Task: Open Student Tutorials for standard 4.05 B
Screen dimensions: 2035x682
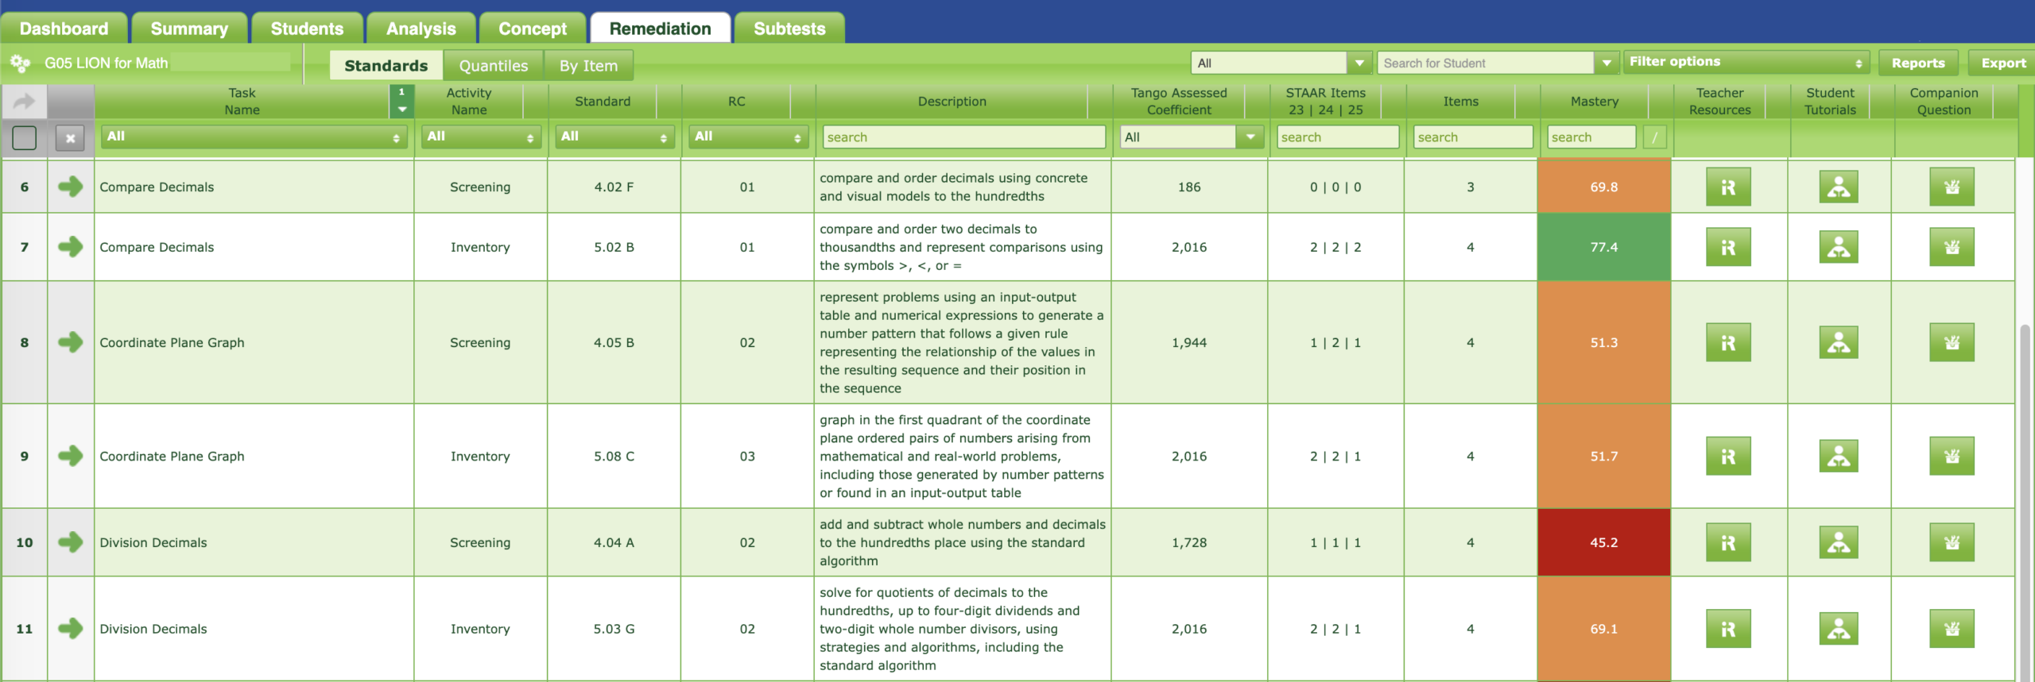Action: click(1839, 343)
